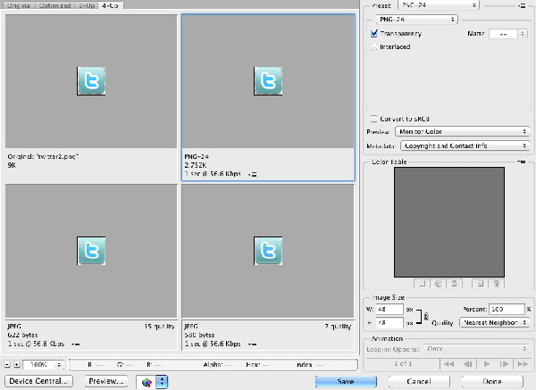Click the "2.752K" file size text

coord(196,165)
